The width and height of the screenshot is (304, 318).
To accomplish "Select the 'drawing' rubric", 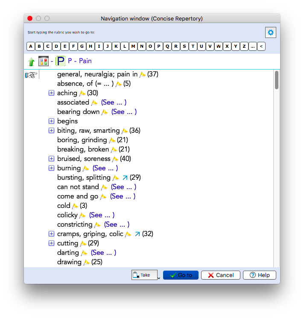I will [69, 262].
